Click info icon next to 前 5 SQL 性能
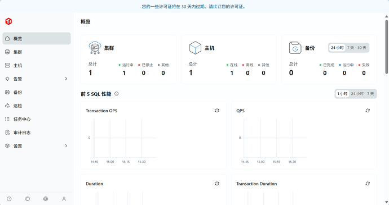The height and width of the screenshot is (205, 389). point(116,94)
